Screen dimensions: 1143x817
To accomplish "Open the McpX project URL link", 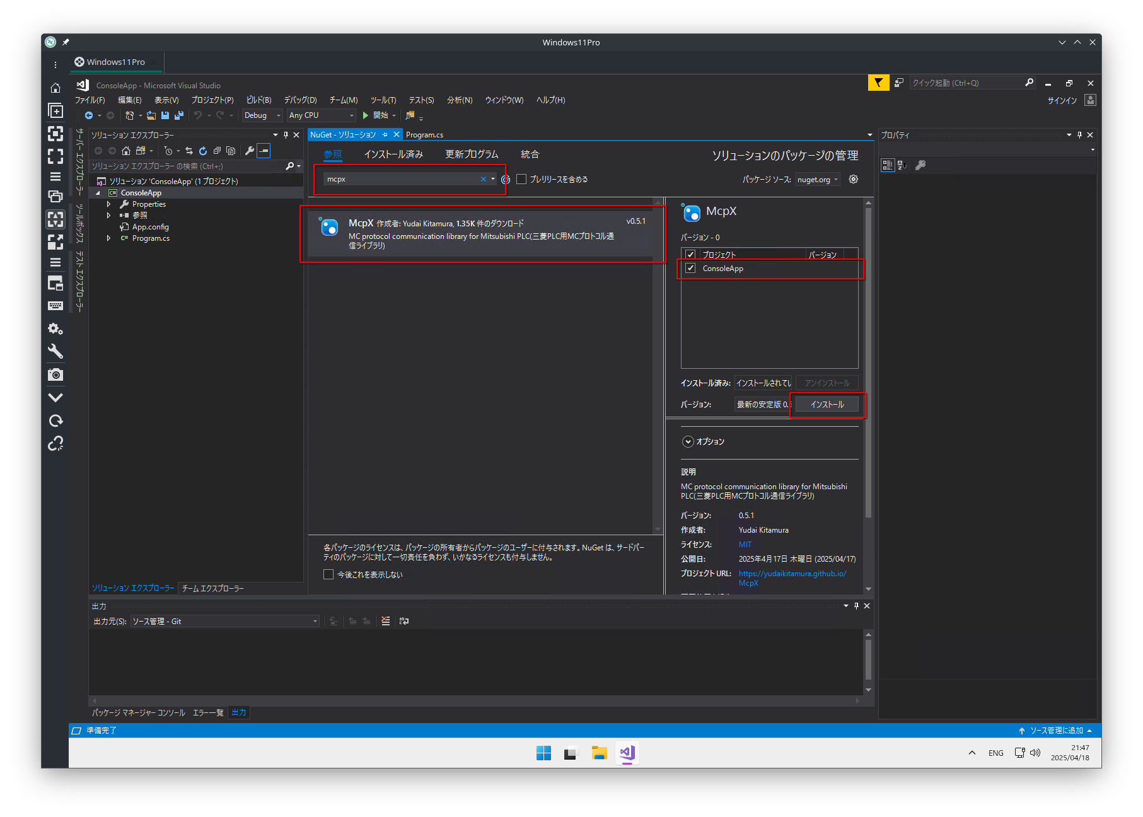I will point(792,578).
